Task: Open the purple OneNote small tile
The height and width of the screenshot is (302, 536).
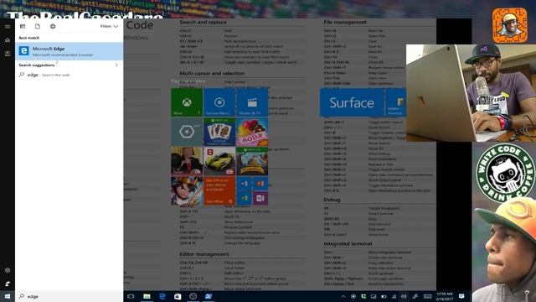Action: coord(260,198)
